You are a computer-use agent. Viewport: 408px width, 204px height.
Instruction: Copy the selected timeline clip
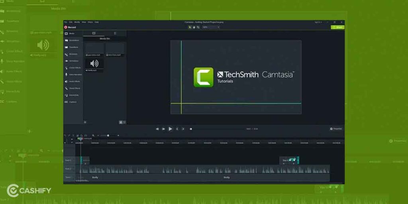pos(78,135)
